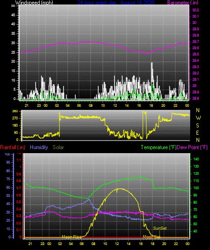
Task: Click hour 08 under the windspeed chart
Action: tap(91, 105)
